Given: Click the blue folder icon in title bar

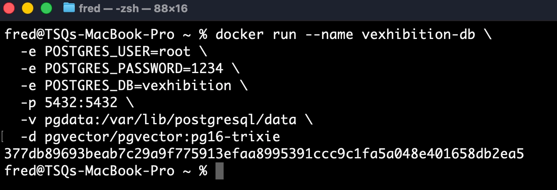Looking at the screenshot, I should point(69,8).
